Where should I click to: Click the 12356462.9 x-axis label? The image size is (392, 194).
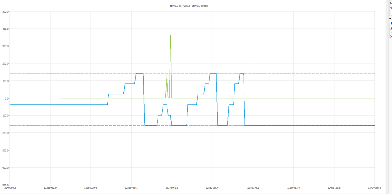50,187
